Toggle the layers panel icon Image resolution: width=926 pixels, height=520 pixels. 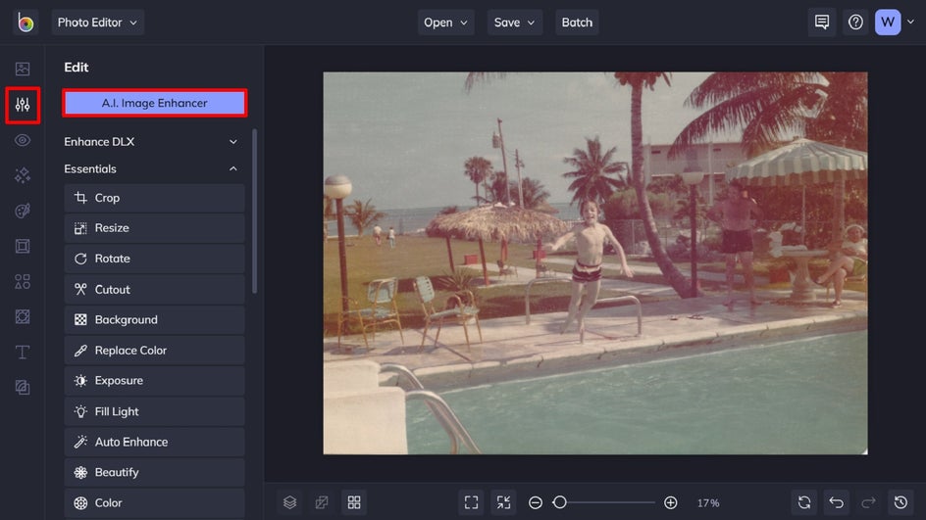pyautogui.click(x=290, y=502)
